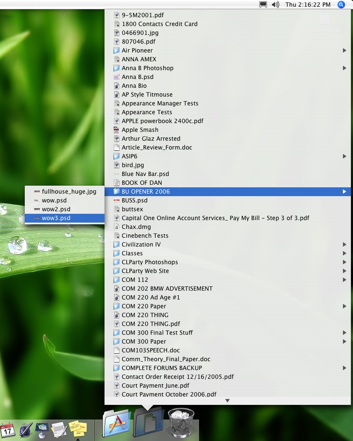Select the BU OPENER 2006 folder entry
353x441 pixels.
click(x=227, y=192)
